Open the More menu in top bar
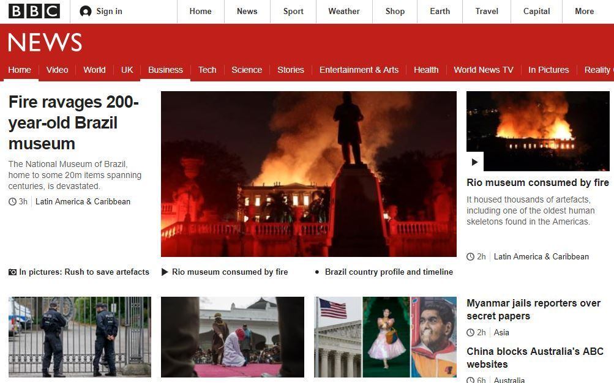 tap(584, 12)
